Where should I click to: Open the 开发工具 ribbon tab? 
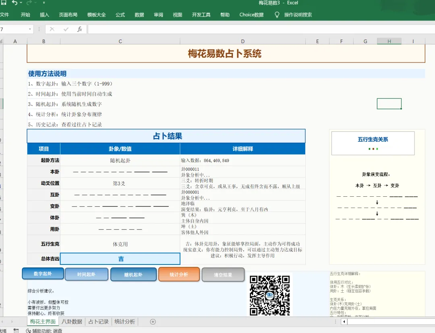click(201, 15)
